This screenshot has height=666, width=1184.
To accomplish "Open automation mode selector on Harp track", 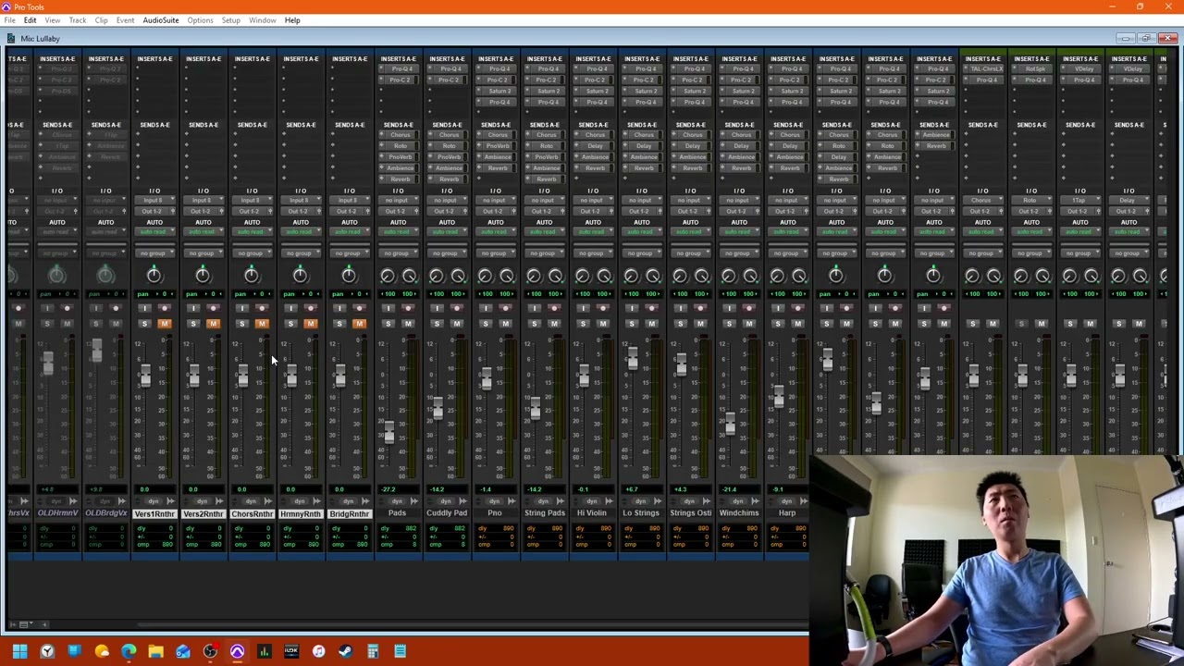I will 788,232.
